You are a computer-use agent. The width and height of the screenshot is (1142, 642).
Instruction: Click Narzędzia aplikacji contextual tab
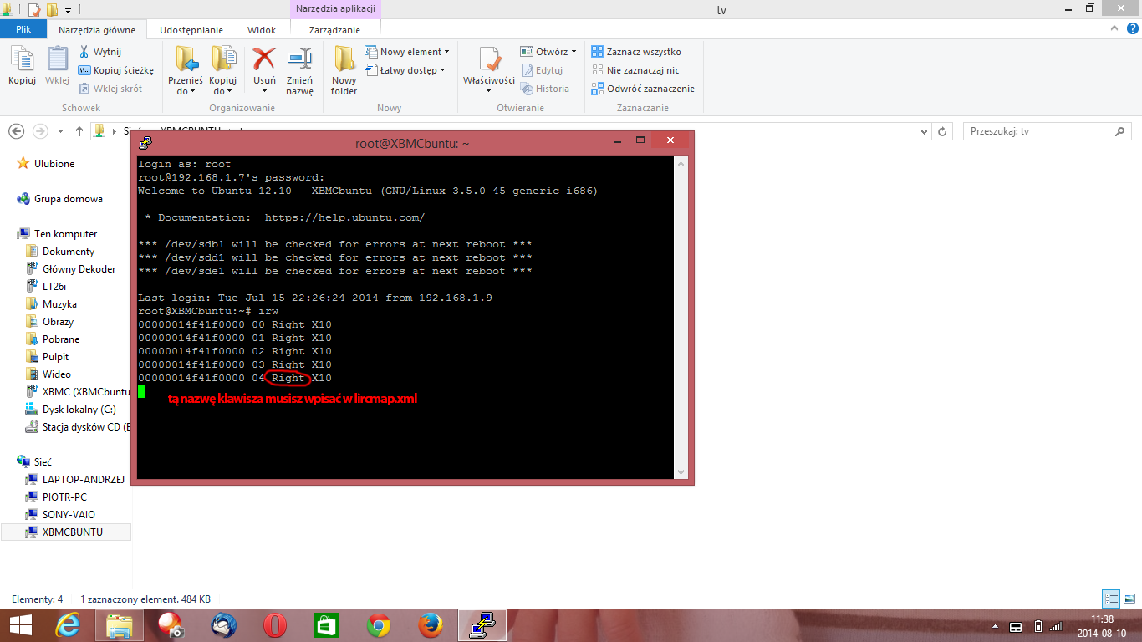click(334, 8)
